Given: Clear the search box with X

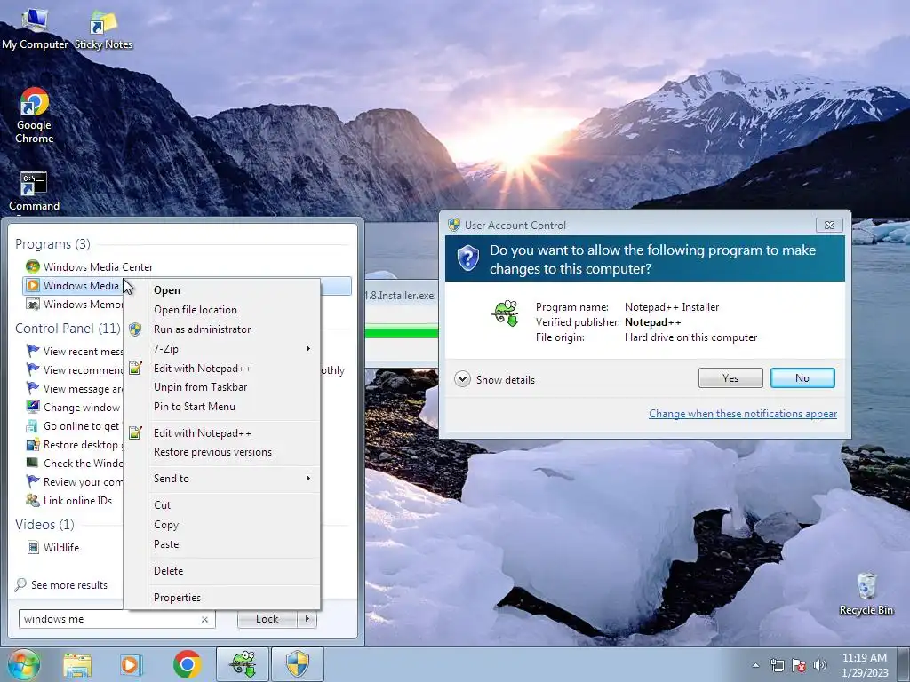Looking at the screenshot, I should (x=205, y=619).
